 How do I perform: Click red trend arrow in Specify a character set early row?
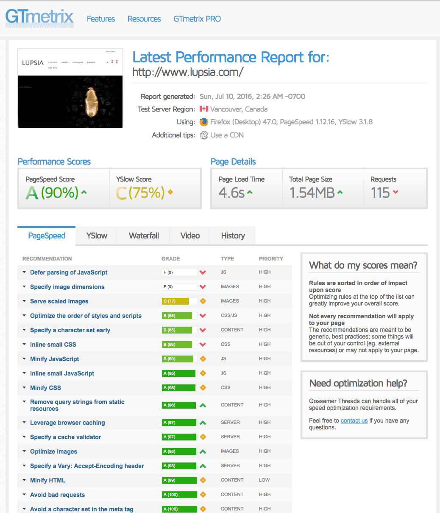[x=203, y=330]
